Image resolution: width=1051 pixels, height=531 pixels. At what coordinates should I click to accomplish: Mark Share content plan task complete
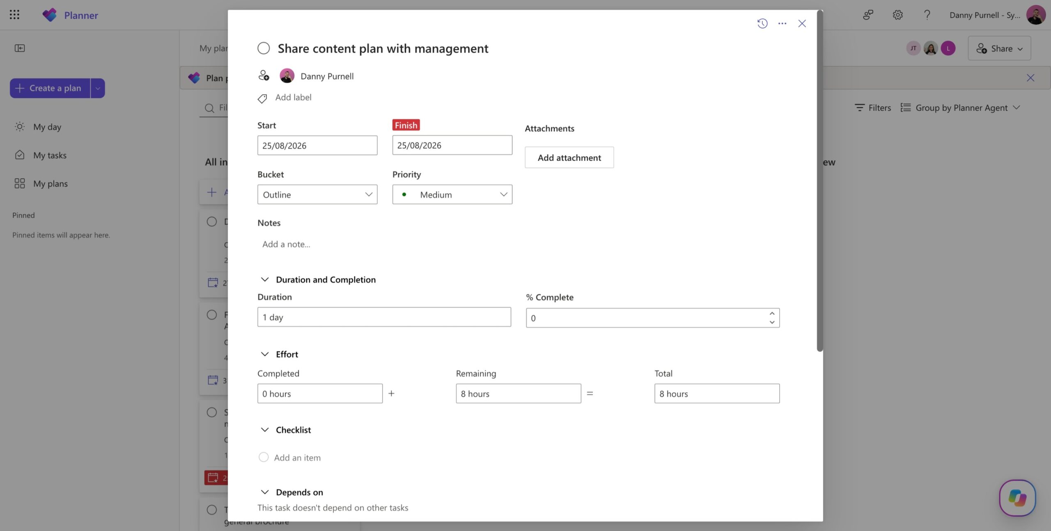pyautogui.click(x=264, y=48)
